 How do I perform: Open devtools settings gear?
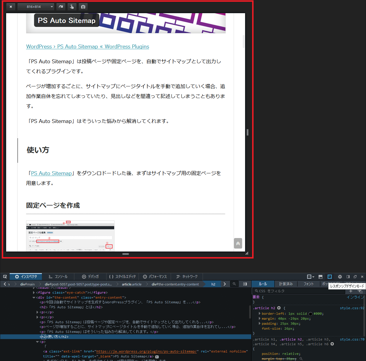340,277
